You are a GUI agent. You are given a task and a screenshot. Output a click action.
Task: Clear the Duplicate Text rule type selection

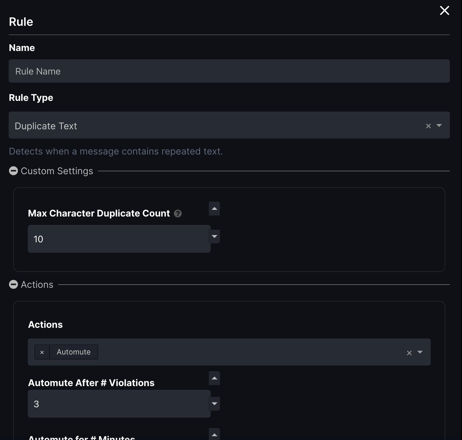pyautogui.click(x=428, y=126)
